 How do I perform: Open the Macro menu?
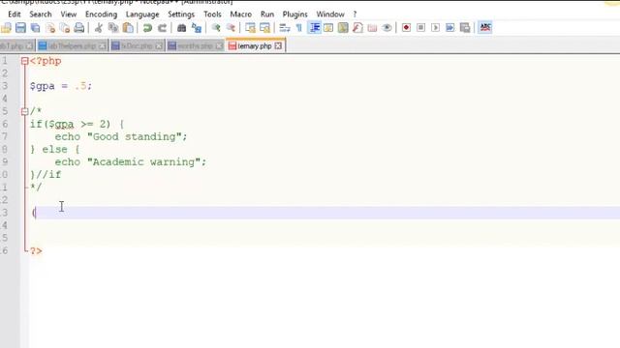click(x=241, y=14)
